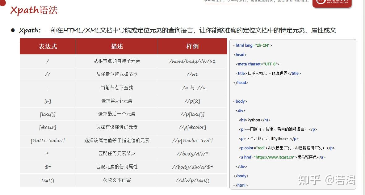
Task: Click the example '//h1' in the 样例 column
Action: pyautogui.click(x=192, y=74)
